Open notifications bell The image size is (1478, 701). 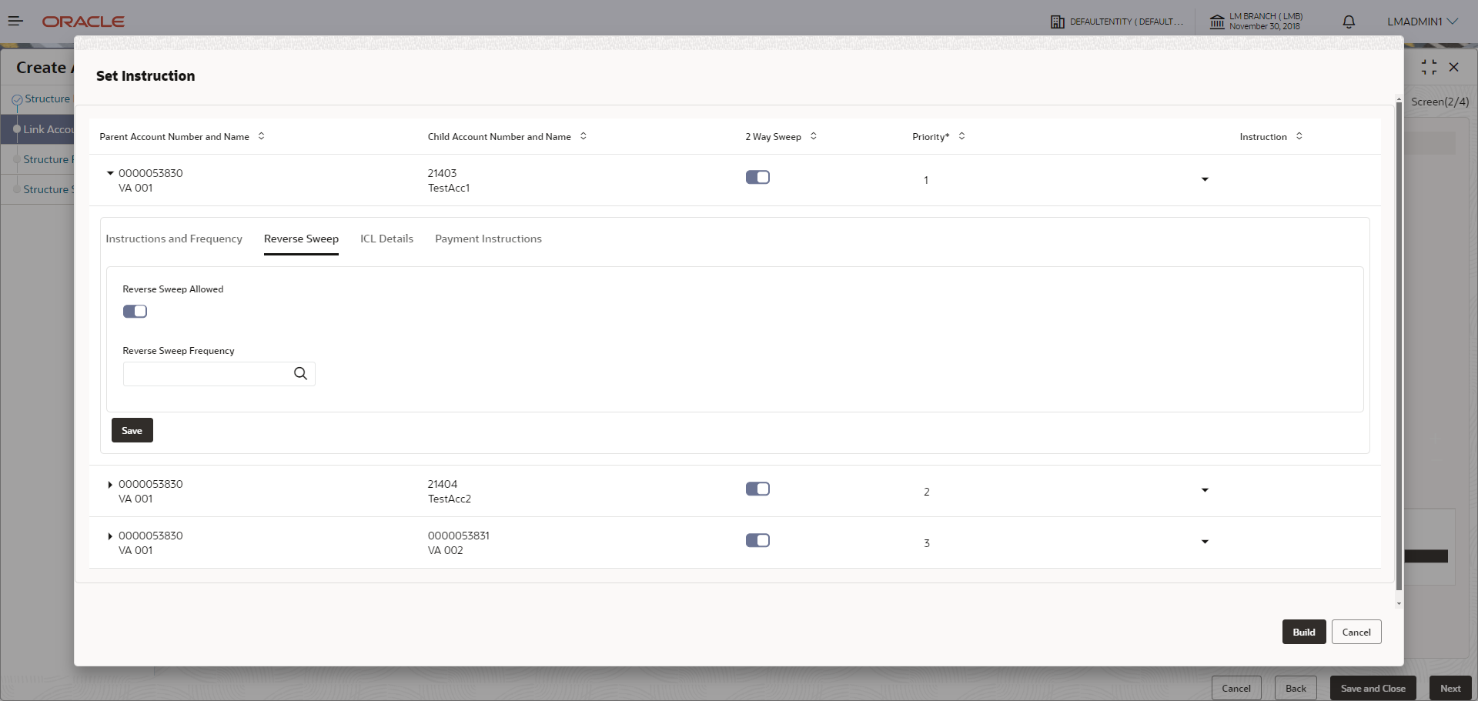click(1349, 22)
